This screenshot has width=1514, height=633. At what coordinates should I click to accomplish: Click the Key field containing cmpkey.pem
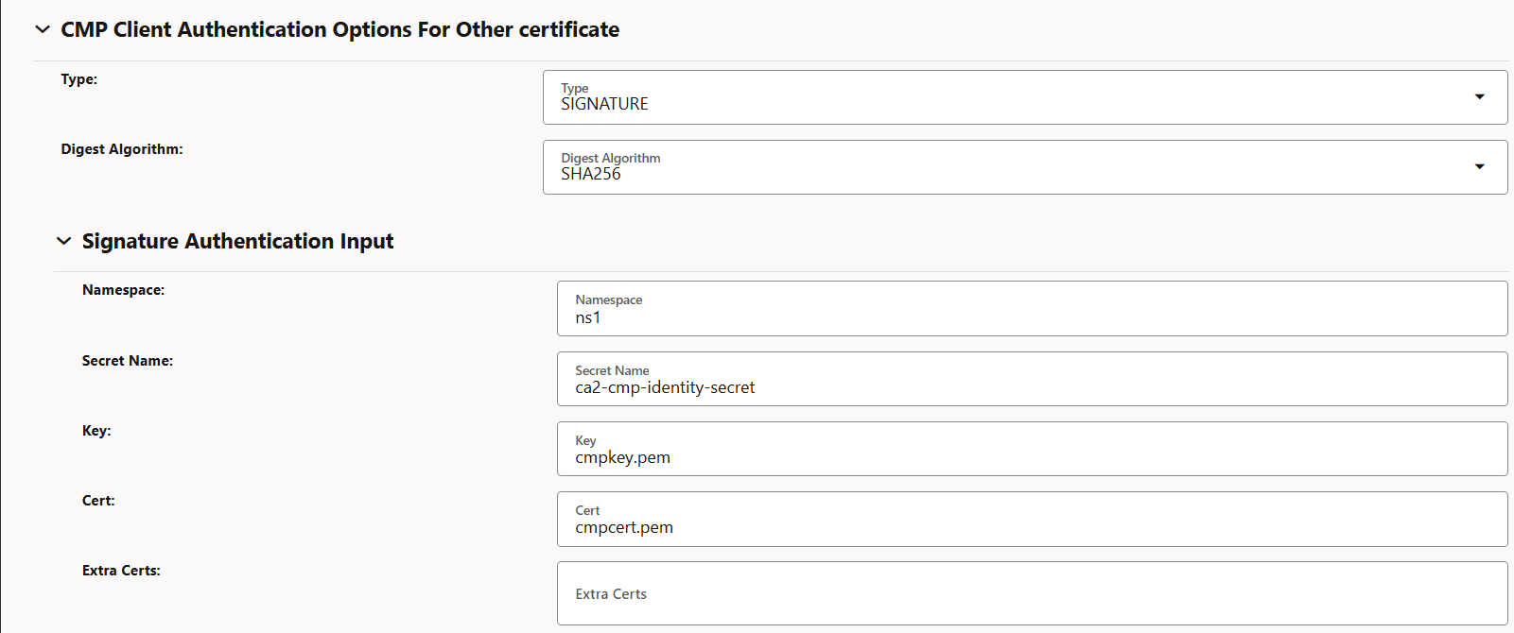pos(1031,449)
